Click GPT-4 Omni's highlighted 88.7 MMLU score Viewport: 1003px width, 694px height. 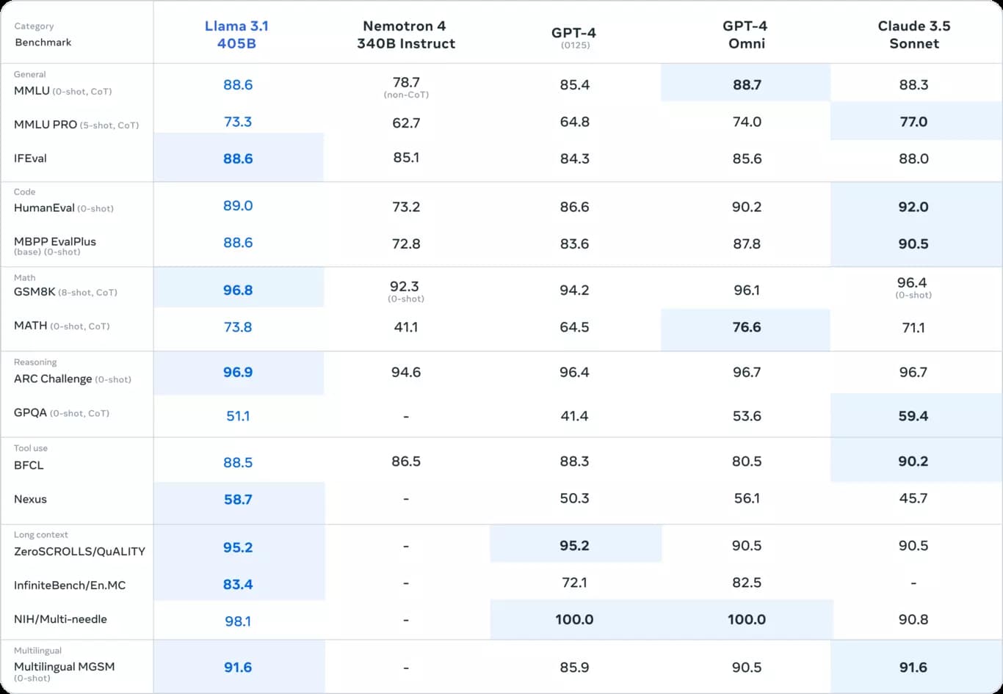coord(746,85)
